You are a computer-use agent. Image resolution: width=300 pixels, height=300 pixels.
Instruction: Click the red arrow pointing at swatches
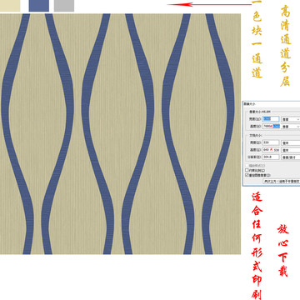point(209,4)
